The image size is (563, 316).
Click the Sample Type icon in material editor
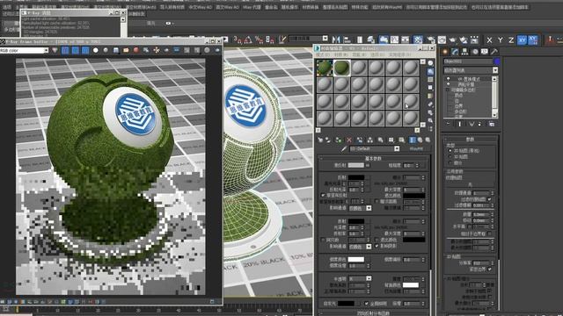430,63
